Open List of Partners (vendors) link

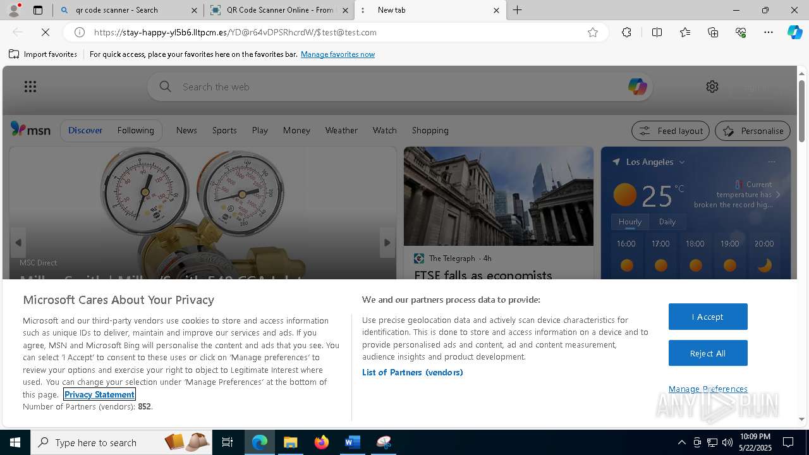tap(413, 372)
